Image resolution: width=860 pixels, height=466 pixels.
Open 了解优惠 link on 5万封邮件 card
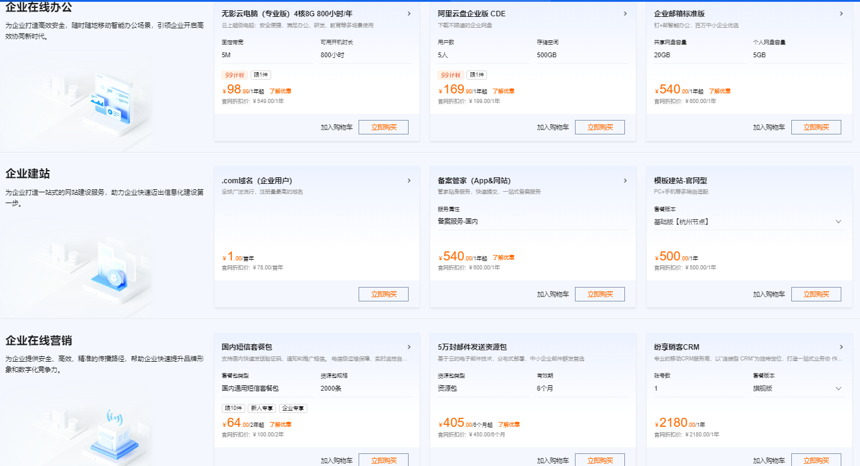[509, 424]
